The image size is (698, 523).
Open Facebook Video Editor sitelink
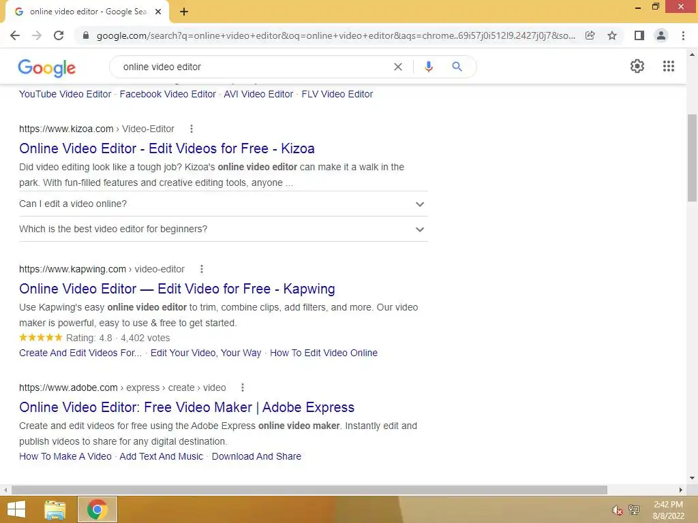(x=168, y=94)
